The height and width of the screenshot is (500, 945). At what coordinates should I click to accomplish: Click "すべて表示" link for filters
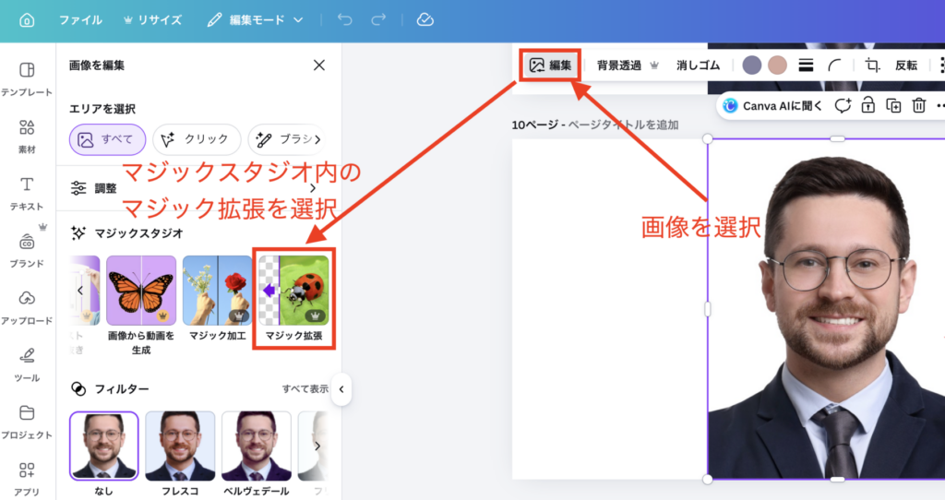coord(305,389)
